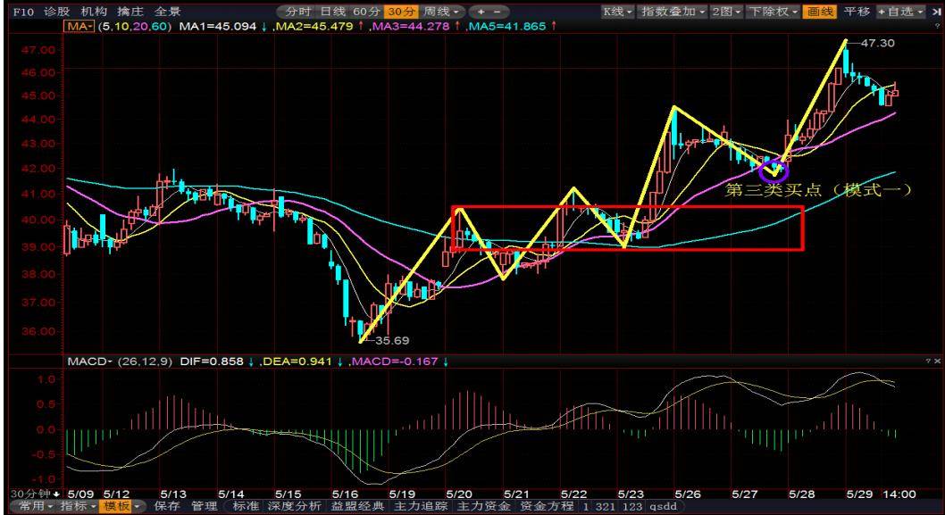Screen dimensions: 945x515
Task: Click the 14:00 time axis label
Action: click(899, 494)
